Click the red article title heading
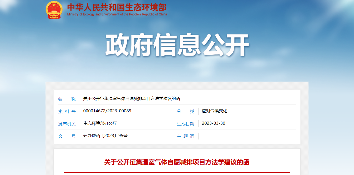 pyautogui.click(x=177, y=162)
